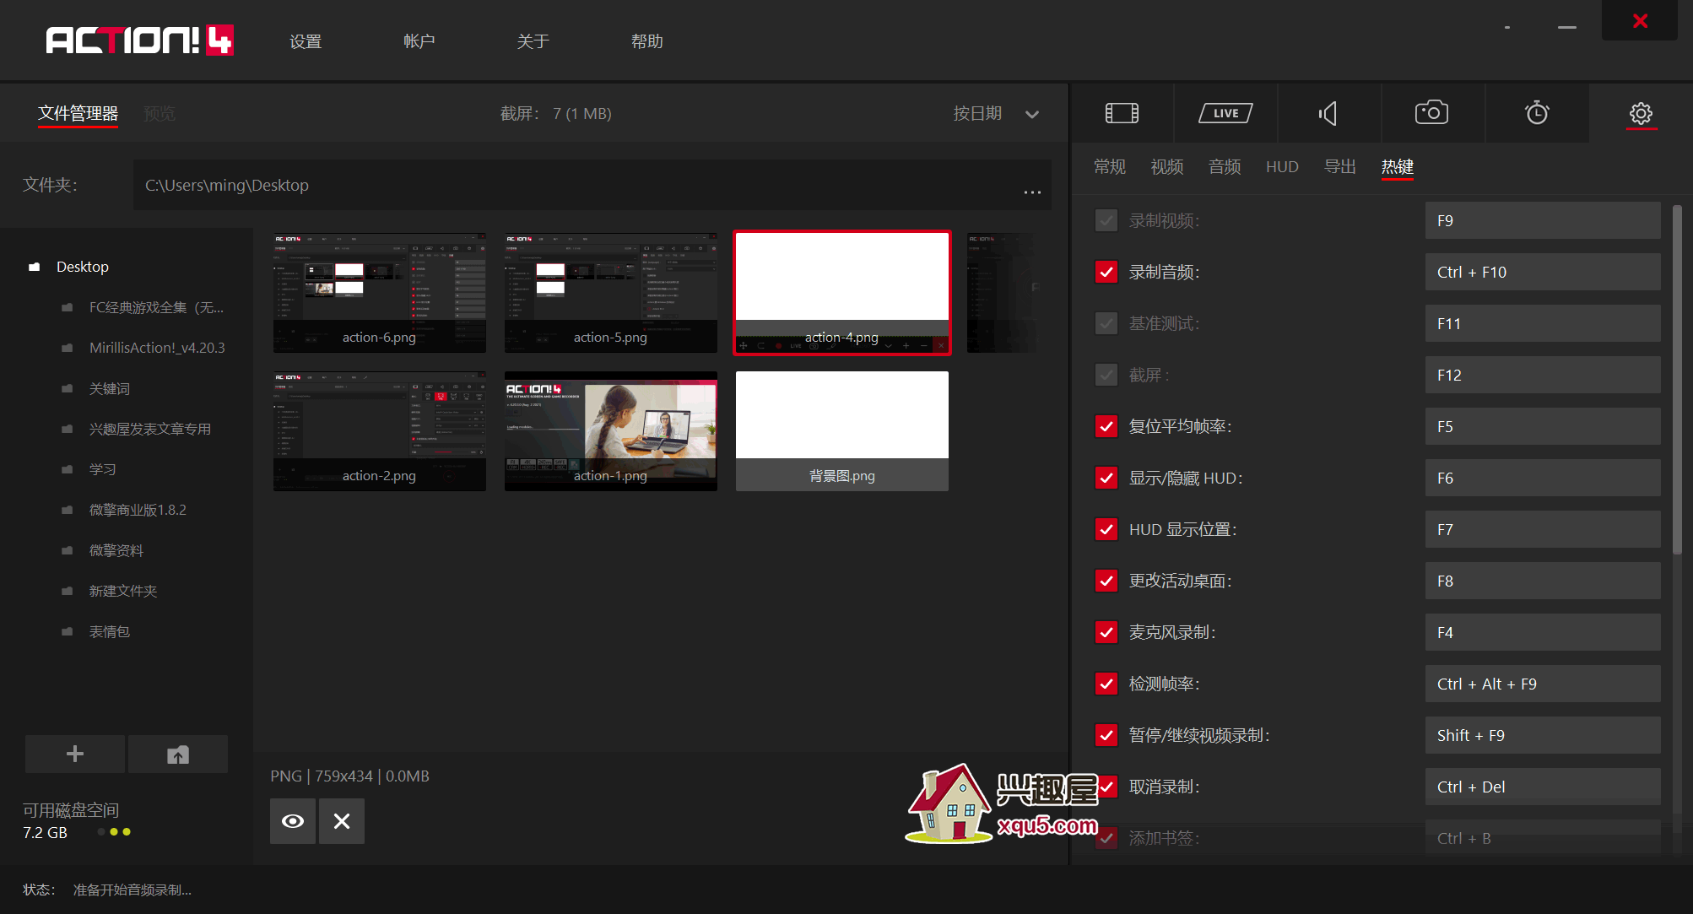1693x914 pixels.
Task: Select the action-1.png thumbnail
Action: click(x=611, y=431)
